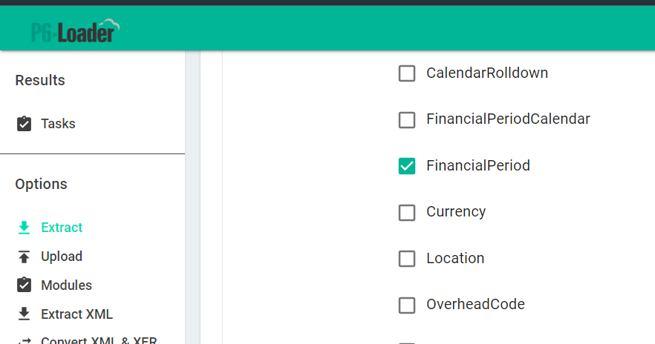
Task: Go to the Upload option
Action: click(x=62, y=257)
